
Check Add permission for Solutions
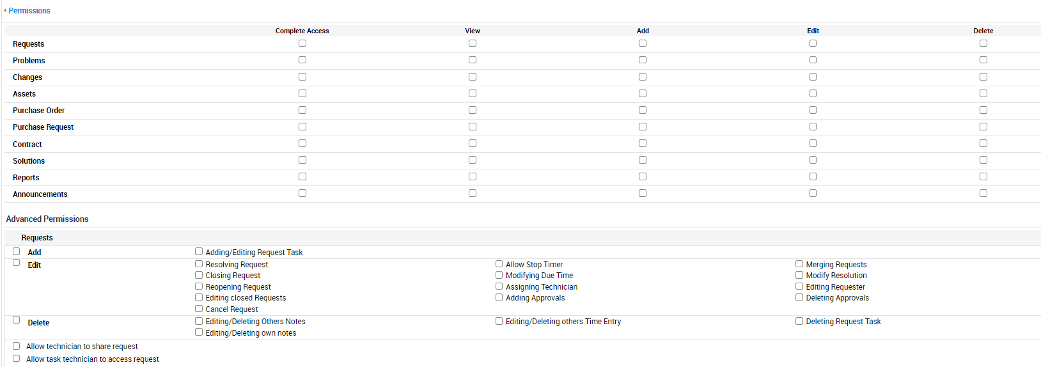(x=643, y=160)
